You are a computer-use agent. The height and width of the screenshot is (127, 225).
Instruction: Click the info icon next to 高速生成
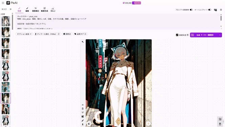[x=187, y=35]
